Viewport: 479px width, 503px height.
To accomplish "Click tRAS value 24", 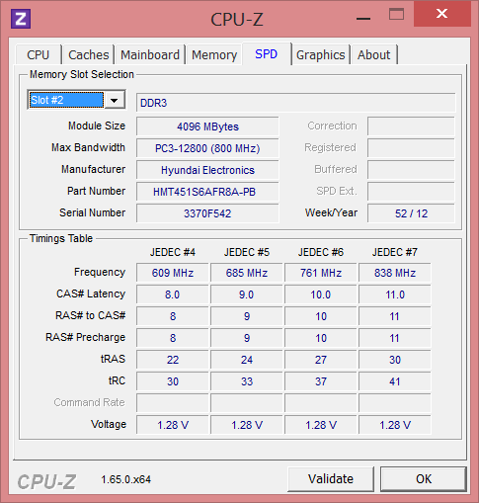I will [x=247, y=360].
